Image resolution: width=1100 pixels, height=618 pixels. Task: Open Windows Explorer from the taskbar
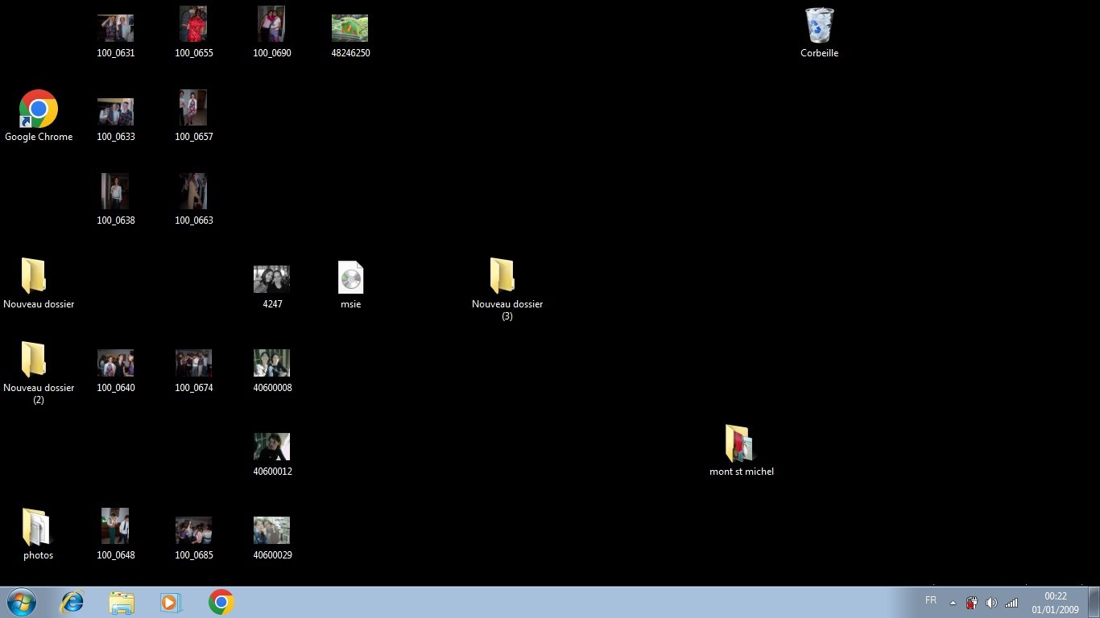coord(122,601)
